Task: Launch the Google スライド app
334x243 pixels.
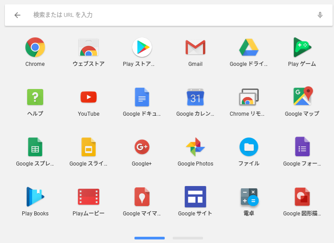Action: 89,147
